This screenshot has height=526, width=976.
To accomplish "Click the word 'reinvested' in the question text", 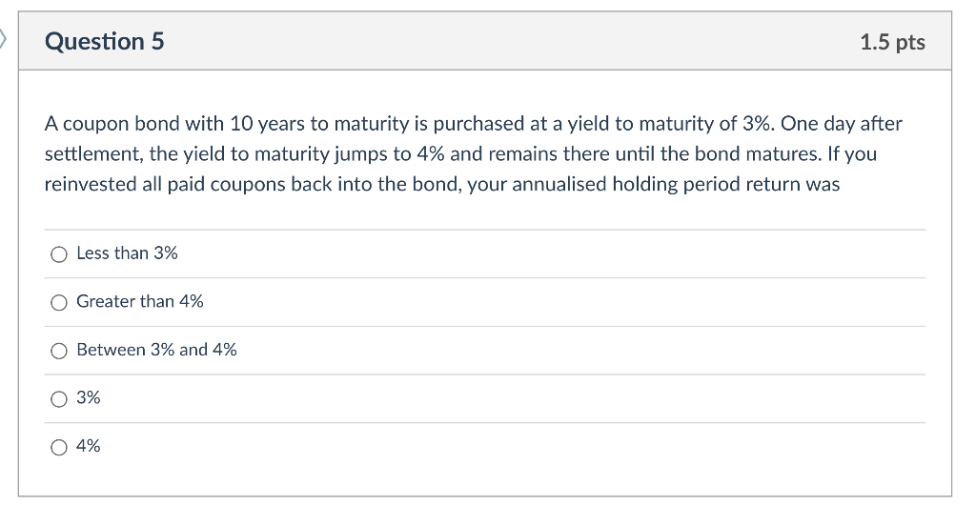I will click(x=91, y=184).
